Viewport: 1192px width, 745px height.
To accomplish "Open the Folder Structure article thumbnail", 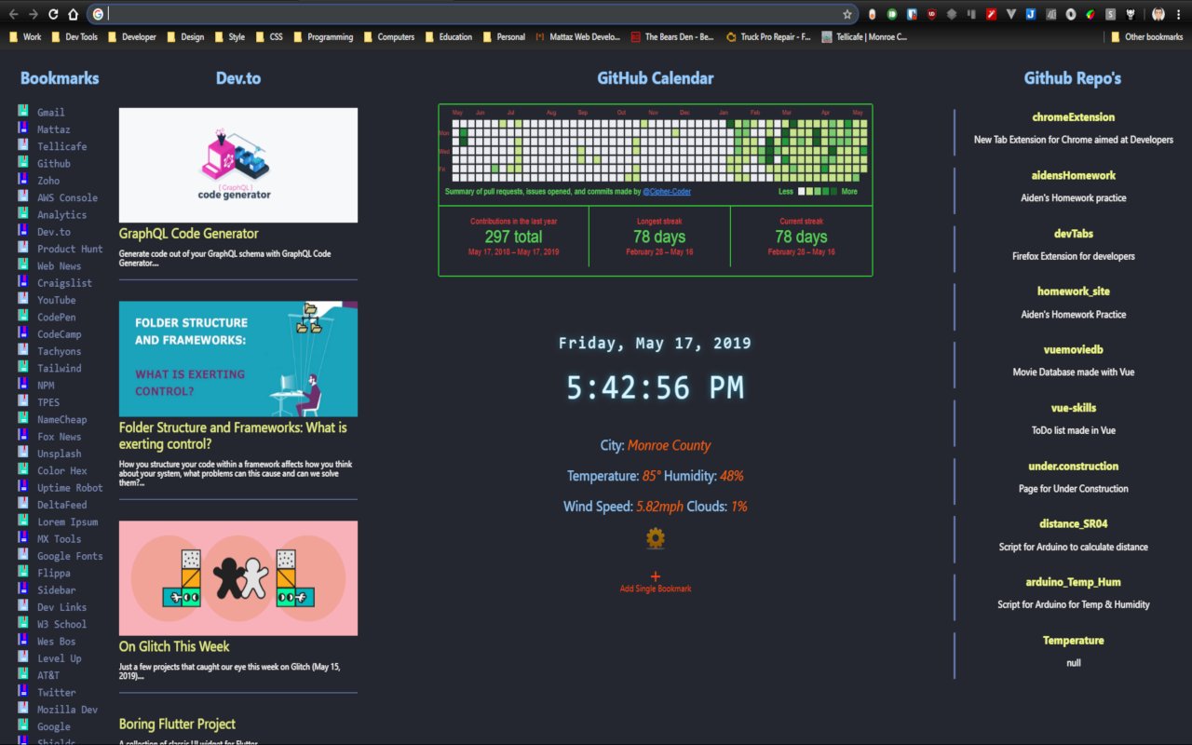I will (x=238, y=359).
